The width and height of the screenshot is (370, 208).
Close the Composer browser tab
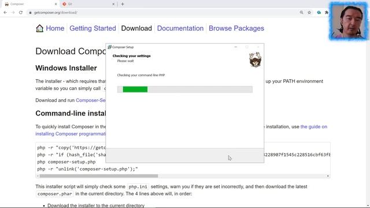click(55, 4)
